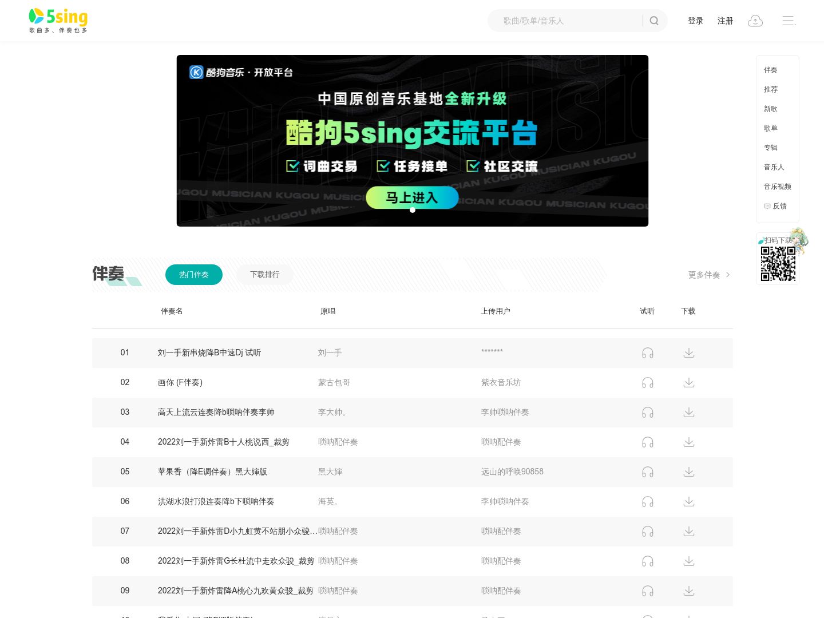
Task: Preview 洪湖水浪打浪连奏降b下唢呐伴奏
Action: [648, 502]
